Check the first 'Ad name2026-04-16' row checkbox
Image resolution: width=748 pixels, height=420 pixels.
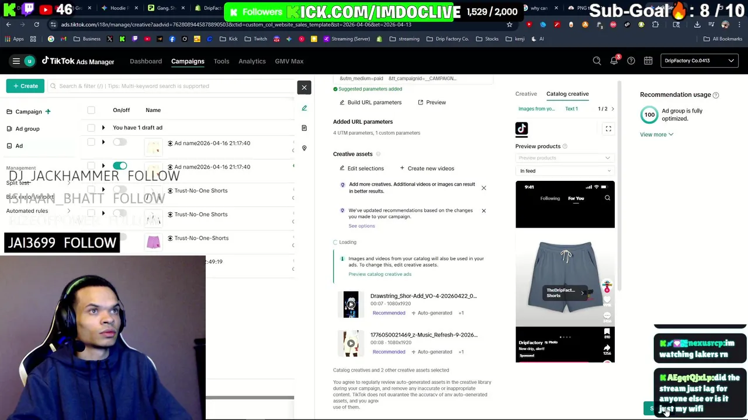click(91, 143)
